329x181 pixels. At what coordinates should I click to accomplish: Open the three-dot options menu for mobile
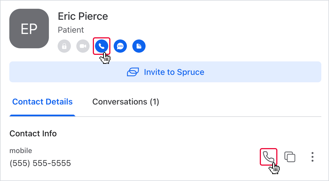click(312, 157)
